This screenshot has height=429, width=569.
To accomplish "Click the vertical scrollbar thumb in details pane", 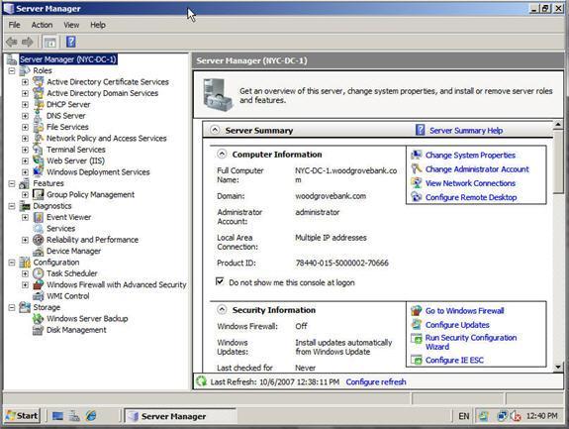I will point(558,161).
